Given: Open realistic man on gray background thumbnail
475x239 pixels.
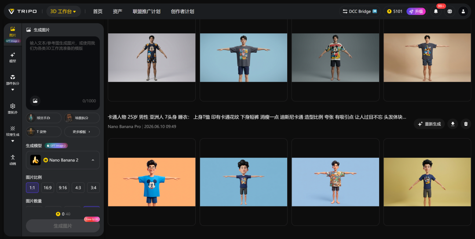Looking at the screenshot, I should click(152, 57).
